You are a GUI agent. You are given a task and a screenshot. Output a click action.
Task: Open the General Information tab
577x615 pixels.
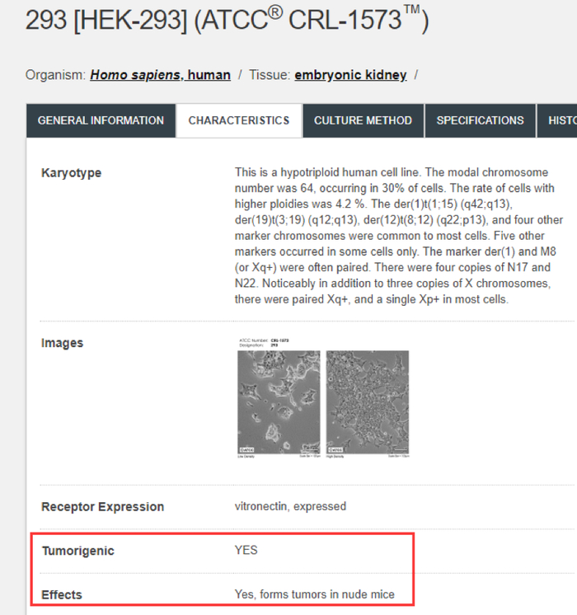pos(101,120)
